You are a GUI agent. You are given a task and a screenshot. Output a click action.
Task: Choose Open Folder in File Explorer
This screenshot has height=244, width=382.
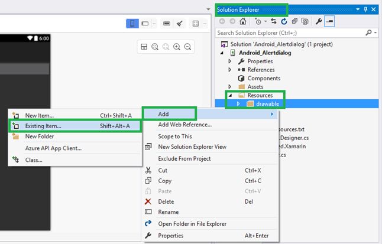(211, 224)
